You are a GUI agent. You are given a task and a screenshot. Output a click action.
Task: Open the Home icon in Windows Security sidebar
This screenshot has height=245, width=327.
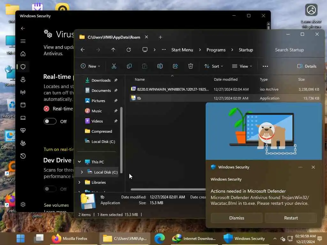click(23, 54)
